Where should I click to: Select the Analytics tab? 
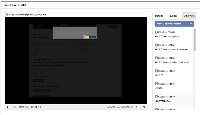click(x=189, y=16)
